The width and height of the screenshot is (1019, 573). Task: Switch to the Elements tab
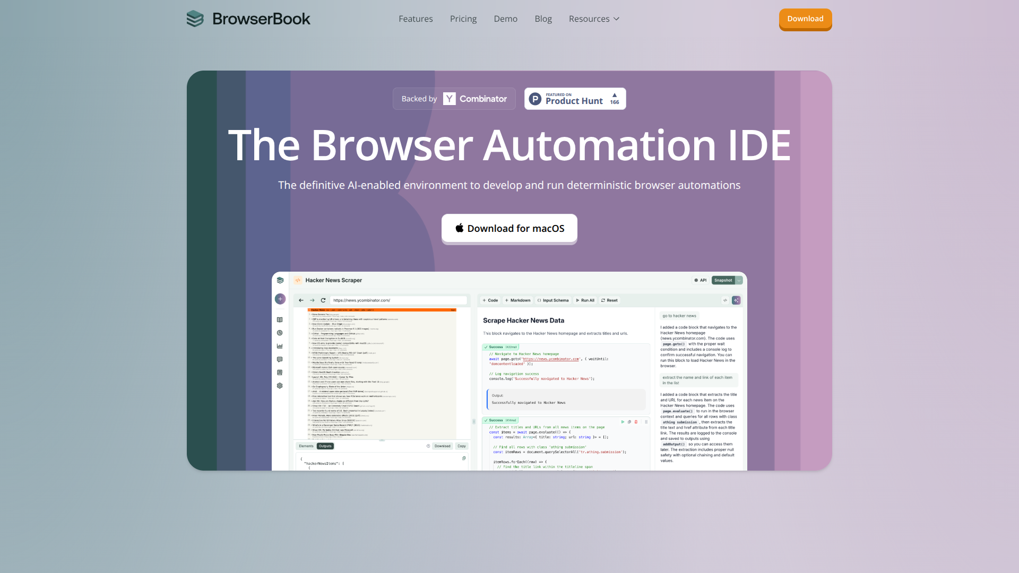(x=306, y=446)
